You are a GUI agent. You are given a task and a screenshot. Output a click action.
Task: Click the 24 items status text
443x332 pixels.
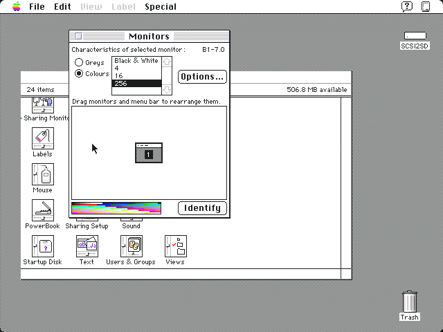(x=40, y=90)
